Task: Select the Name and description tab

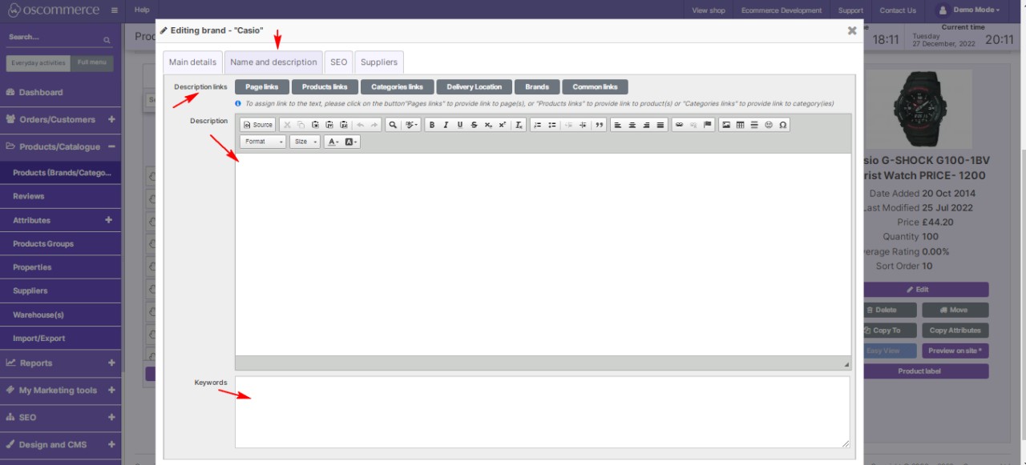Action: (273, 62)
